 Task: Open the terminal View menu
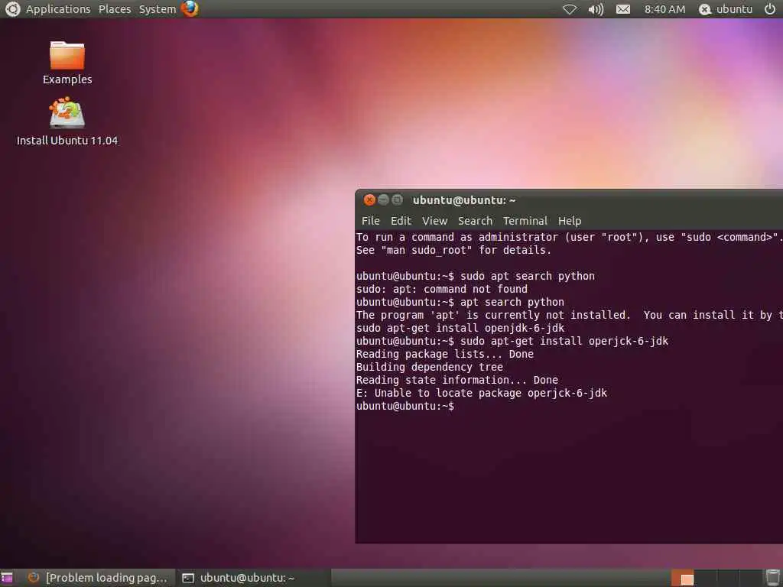pyautogui.click(x=434, y=221)
